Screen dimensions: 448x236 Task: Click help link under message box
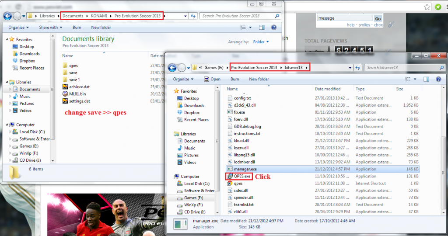[350, 25]
